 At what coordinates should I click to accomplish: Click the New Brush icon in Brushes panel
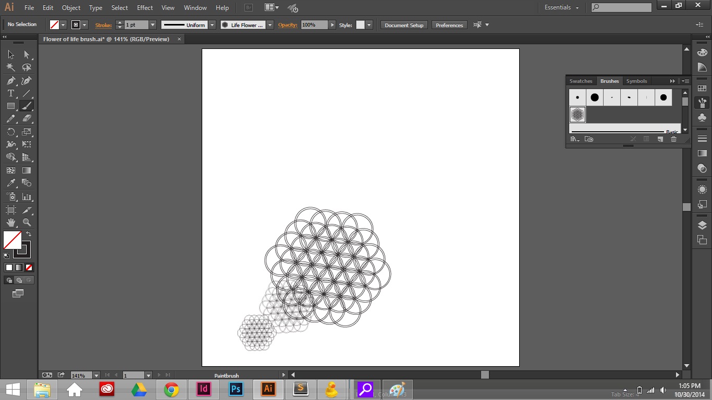[659, 139]
